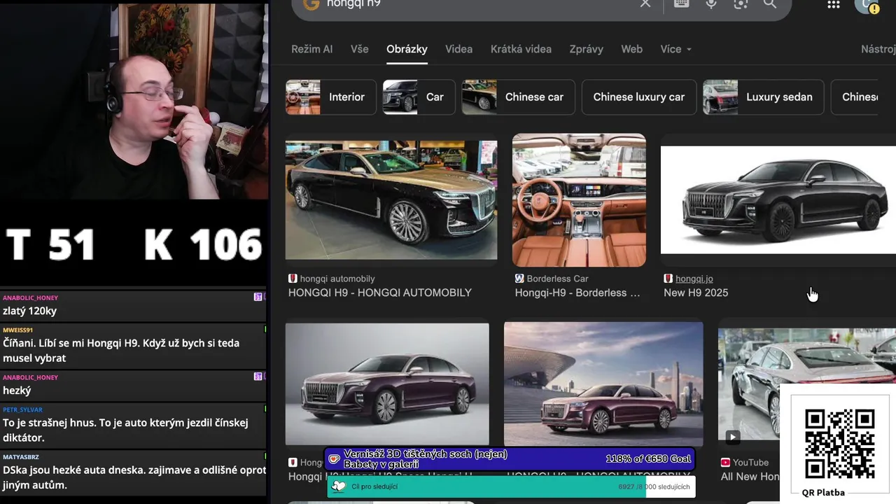The height and width of the screenshot is (504, 896).
Task: Click the K 106 counter text
Action: point(203,245)
